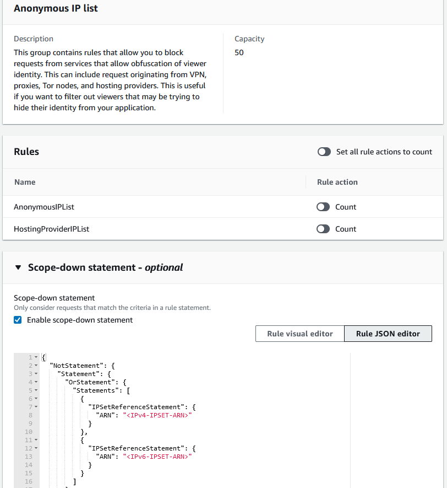447x488 pixels.
Task: Toggle the AnonymousIPList Count switch
Action: pos(323,207)
